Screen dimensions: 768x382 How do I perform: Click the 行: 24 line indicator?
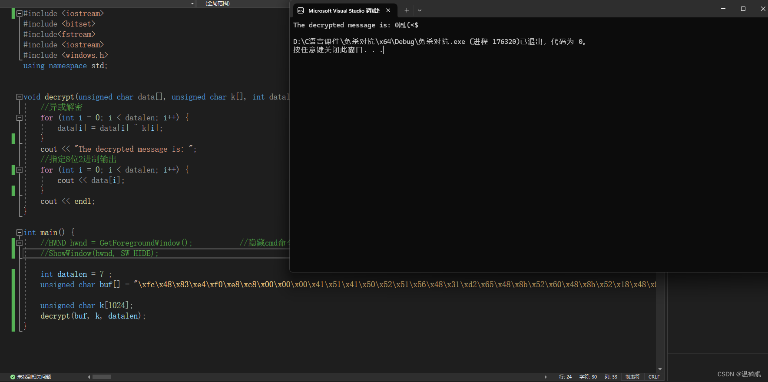tap(565, 377)
